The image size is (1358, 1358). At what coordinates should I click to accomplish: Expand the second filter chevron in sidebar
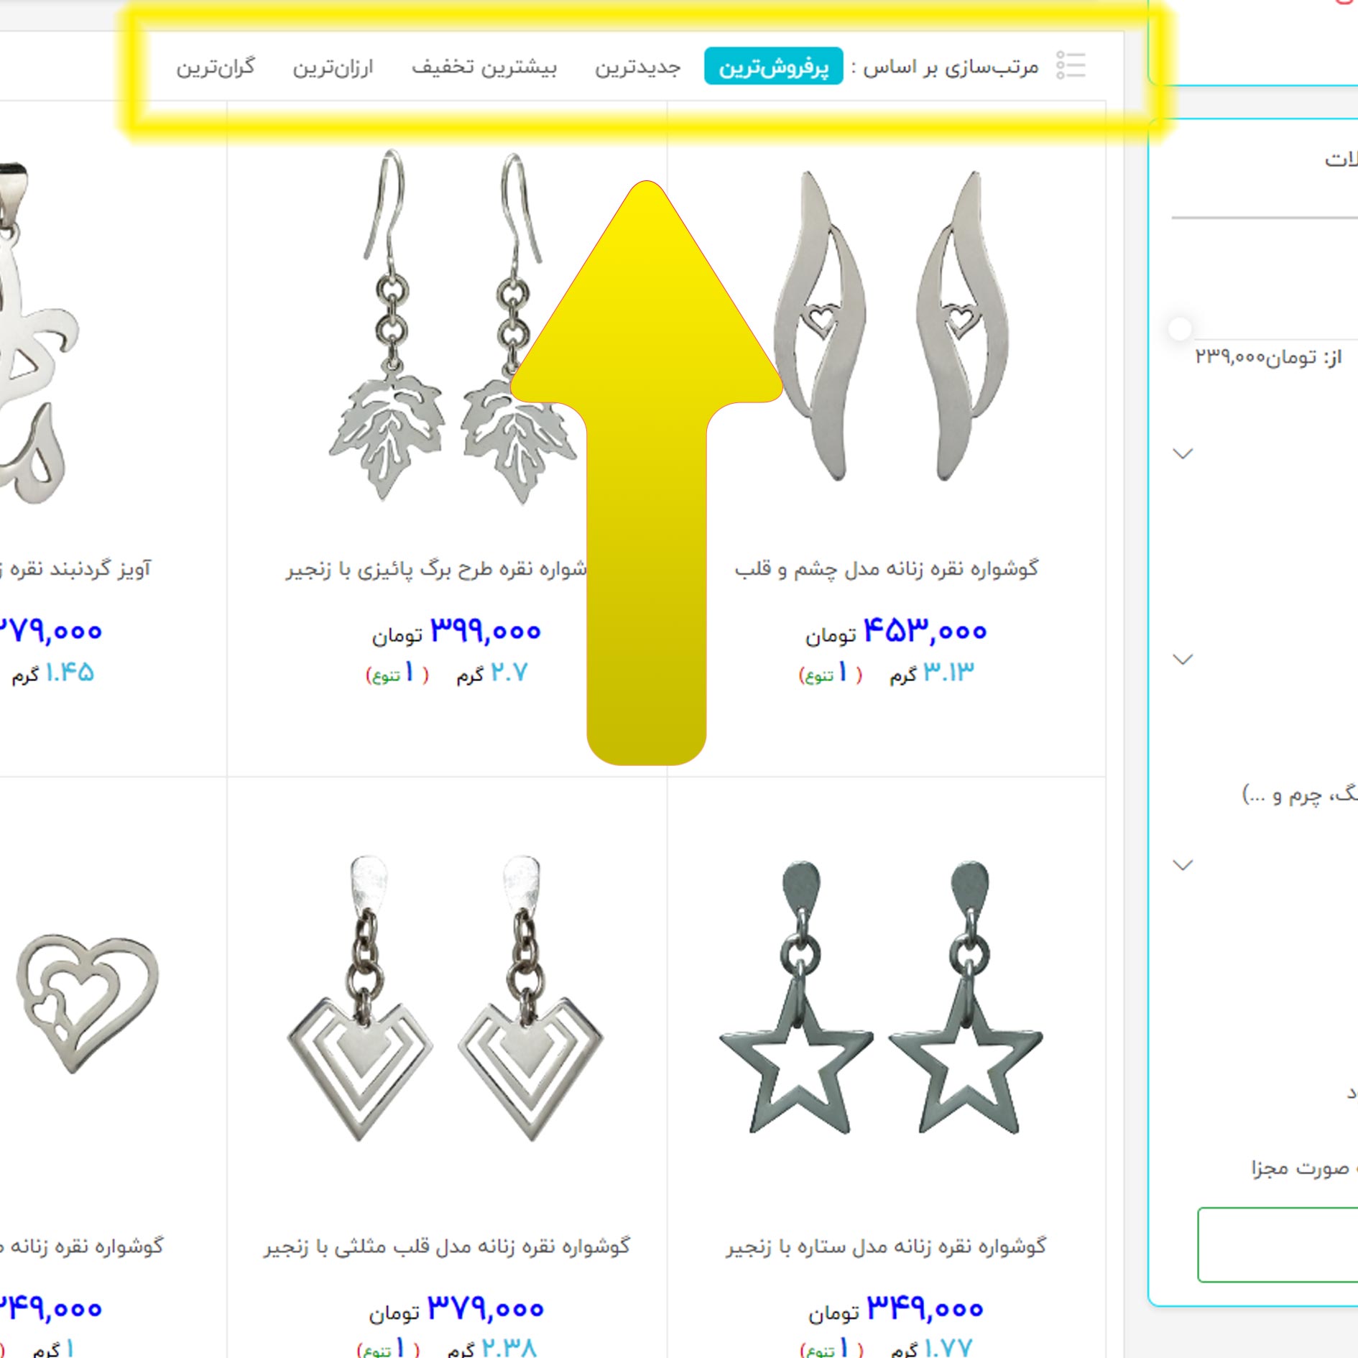pyautogui.click(x=1183, y=659)
